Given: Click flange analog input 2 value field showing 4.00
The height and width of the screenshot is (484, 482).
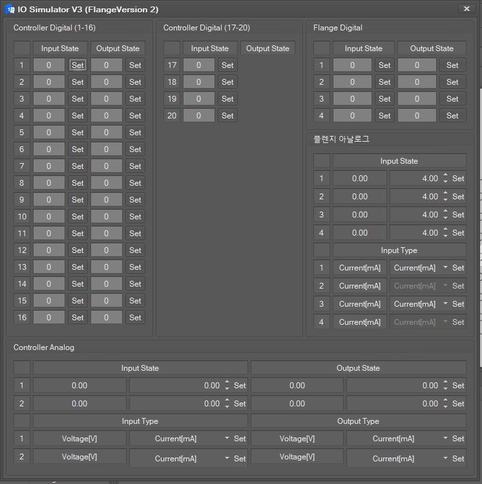Looking at the screenshot, I should (414, 197).
